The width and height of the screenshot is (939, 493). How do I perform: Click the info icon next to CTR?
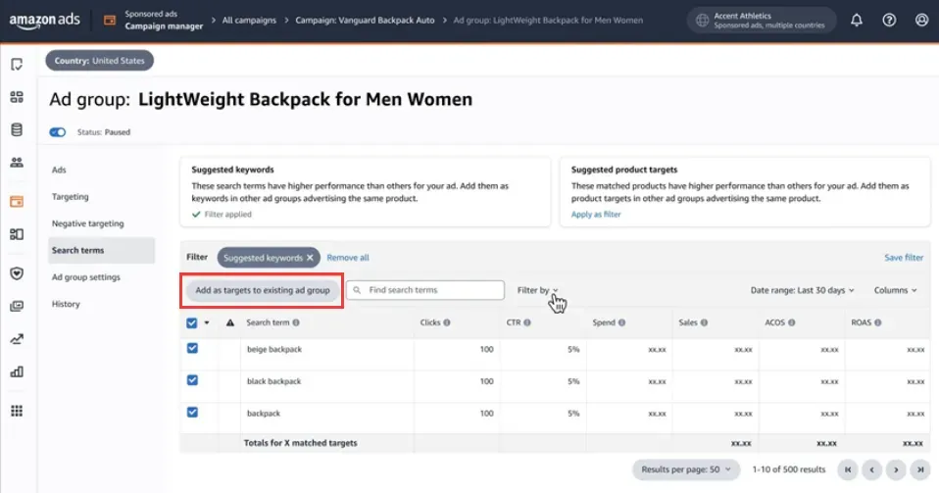pyautogui.click(x=527, y=322)
